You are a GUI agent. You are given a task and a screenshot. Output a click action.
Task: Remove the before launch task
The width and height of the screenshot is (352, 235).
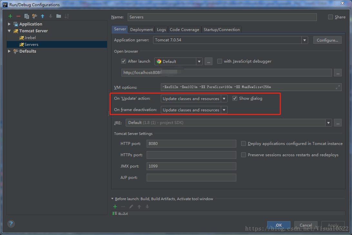[123, 207]
